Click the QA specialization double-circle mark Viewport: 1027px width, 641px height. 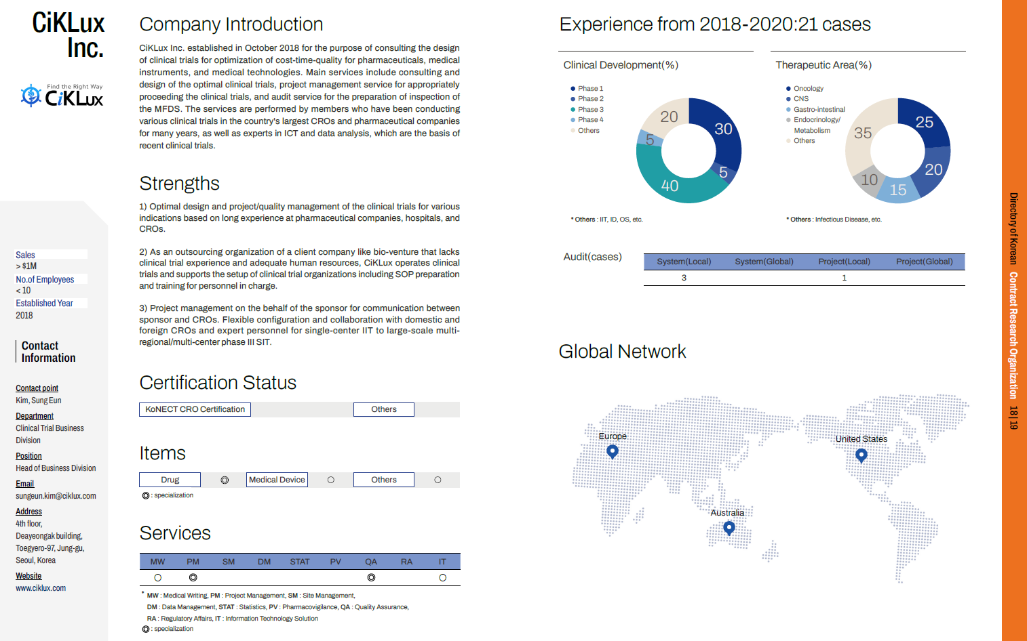[371, 578]
